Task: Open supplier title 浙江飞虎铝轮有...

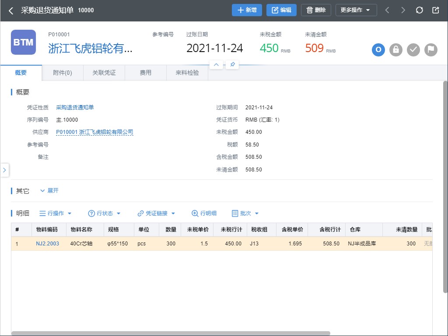Action: pos(90,48)
